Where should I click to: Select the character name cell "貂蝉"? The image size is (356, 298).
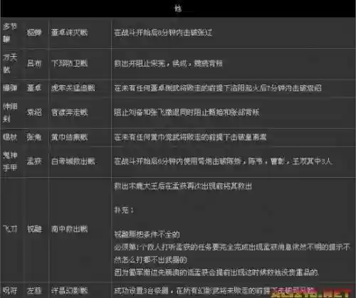[34, 32]
